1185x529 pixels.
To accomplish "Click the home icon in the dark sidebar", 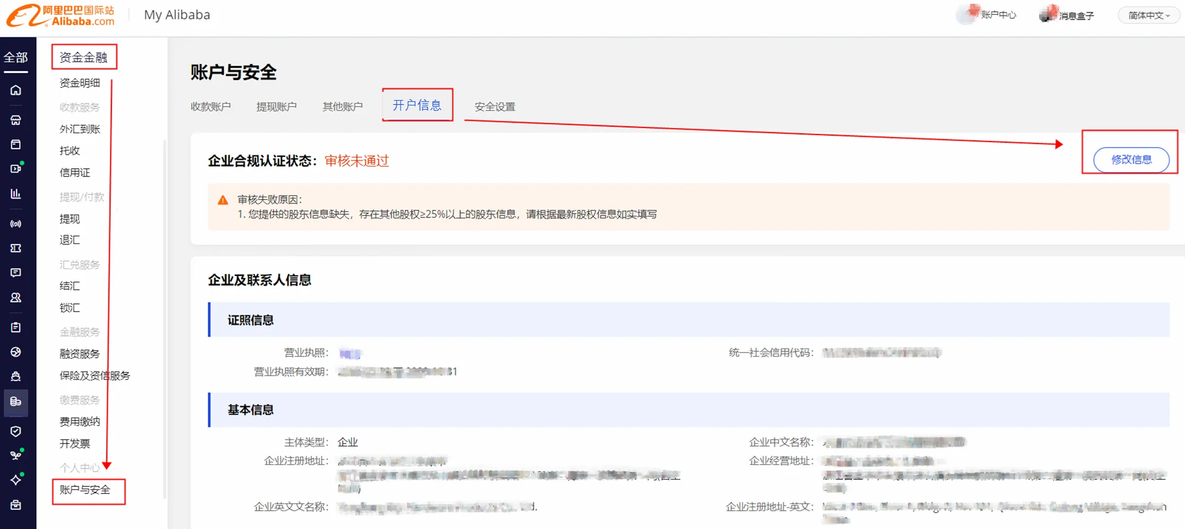I will pos(16,90).
